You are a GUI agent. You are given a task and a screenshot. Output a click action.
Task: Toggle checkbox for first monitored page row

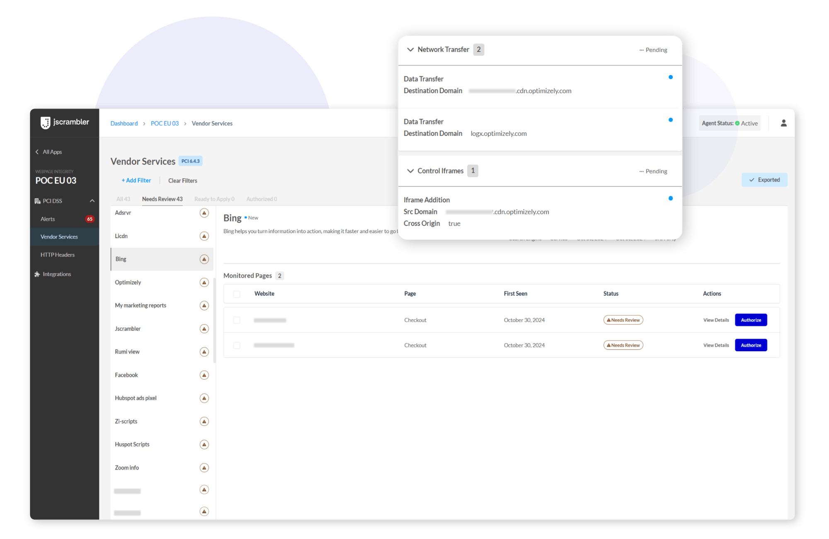(x=237, y=320)
